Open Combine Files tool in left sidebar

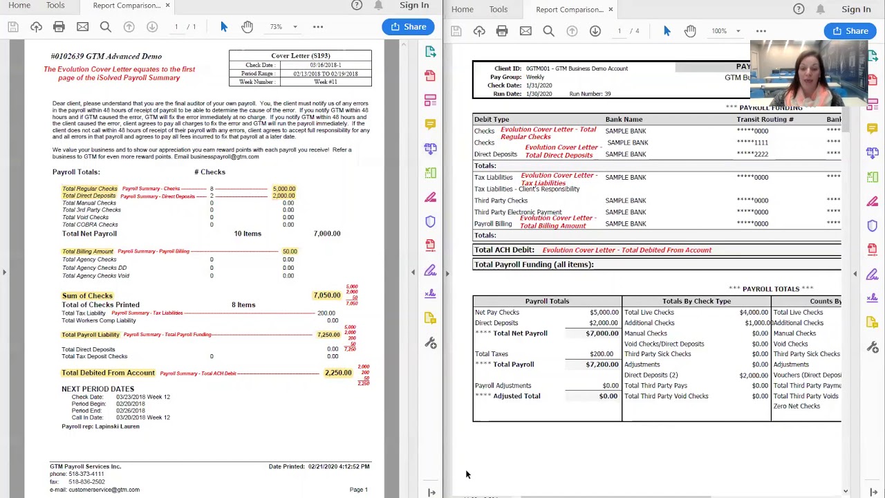pos(430,148)
